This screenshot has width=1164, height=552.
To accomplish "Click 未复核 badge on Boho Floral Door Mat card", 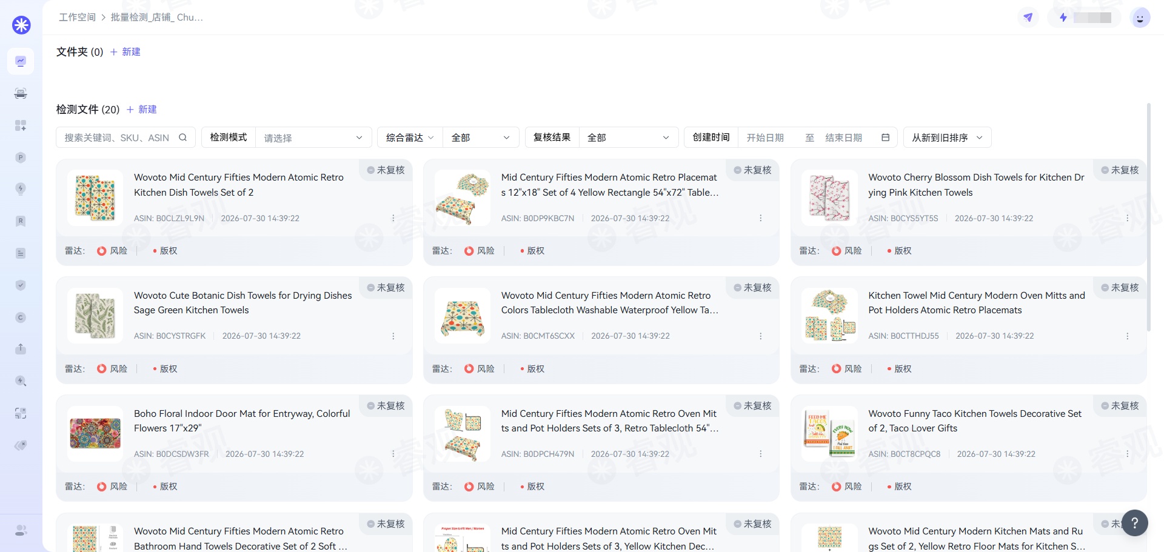I will point(386,406).
